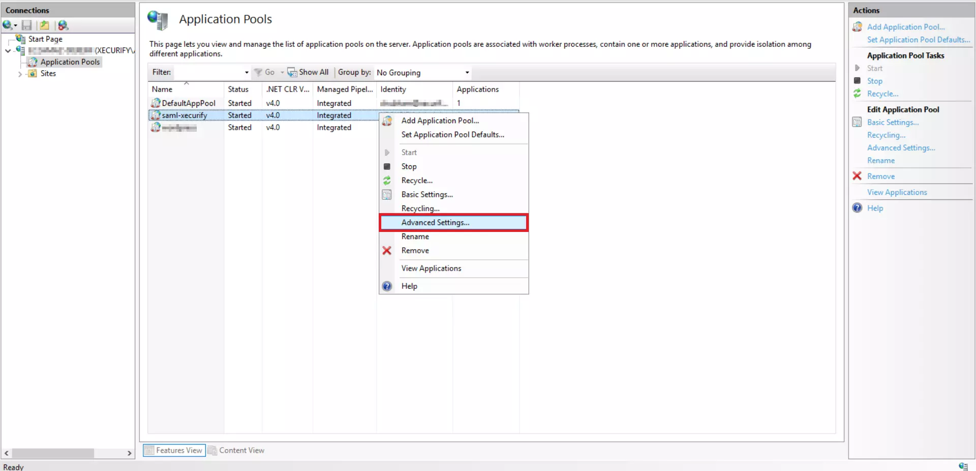Choose Advanced Settings from the context menu
The image size is (976, 471).
click(435, 222)
